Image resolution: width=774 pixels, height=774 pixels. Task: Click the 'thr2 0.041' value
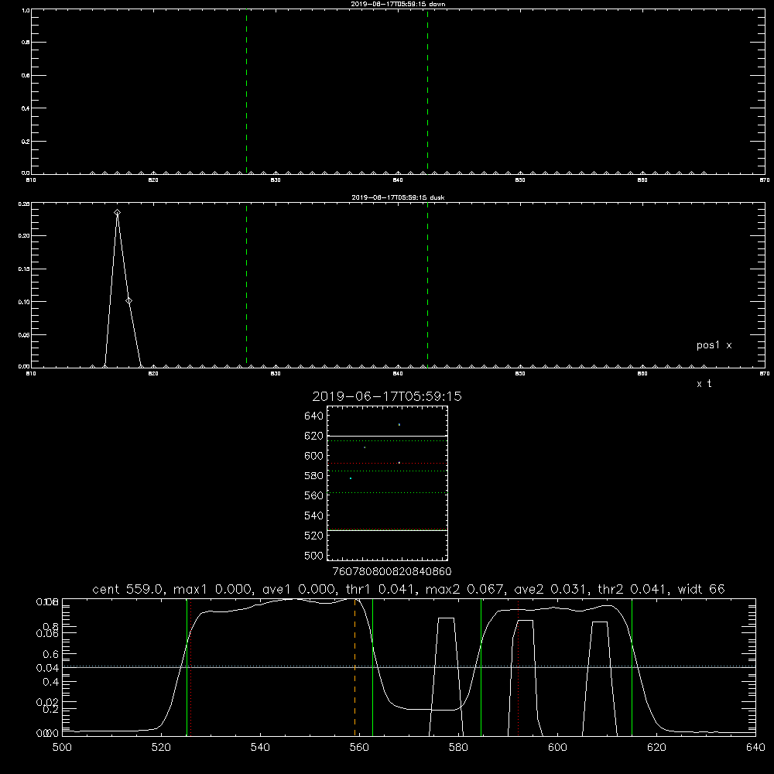633,589
